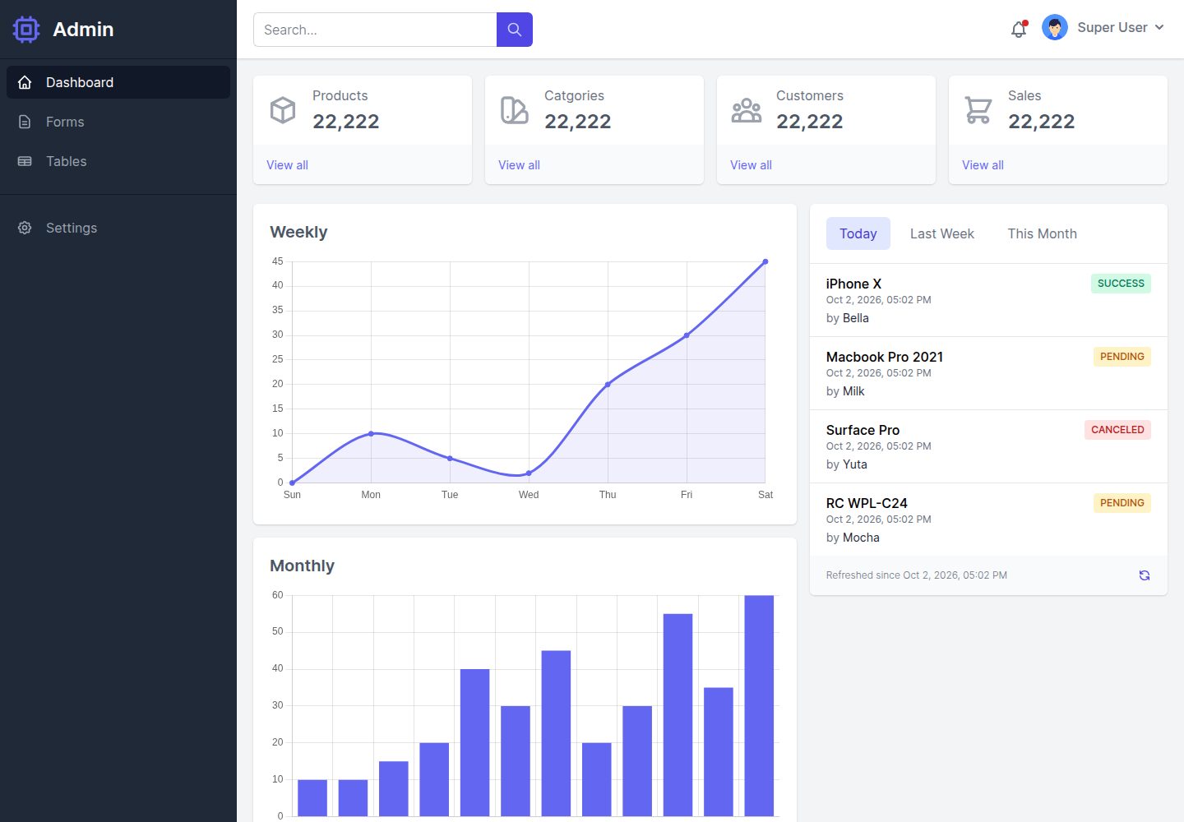Viewport: 1184px width, 822px height.
Task: Click the Admin chip logo icon
Action: (26, 30)
